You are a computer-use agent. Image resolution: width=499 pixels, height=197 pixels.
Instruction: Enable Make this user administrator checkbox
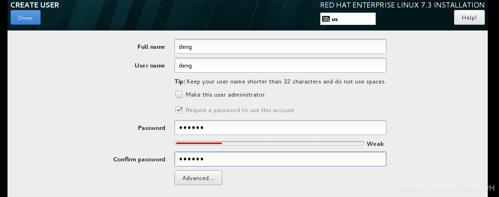[x=179, y=95]
